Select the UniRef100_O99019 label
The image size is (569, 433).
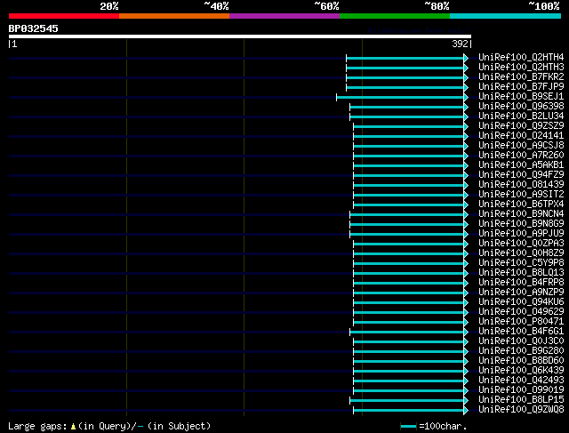coord(521,390)
